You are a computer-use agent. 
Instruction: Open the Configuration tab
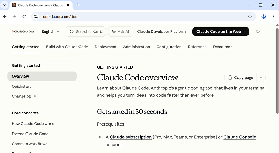point(169,47)
